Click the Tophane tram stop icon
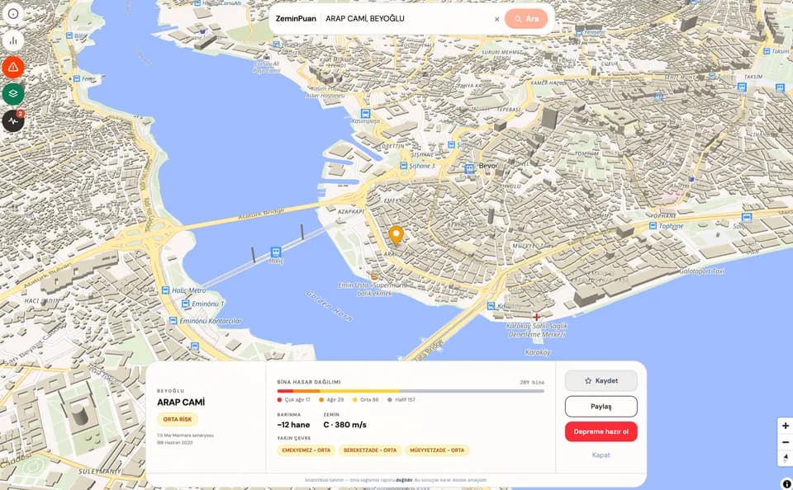793x490 pixels. pyautogui.click(x=652, y=226)
